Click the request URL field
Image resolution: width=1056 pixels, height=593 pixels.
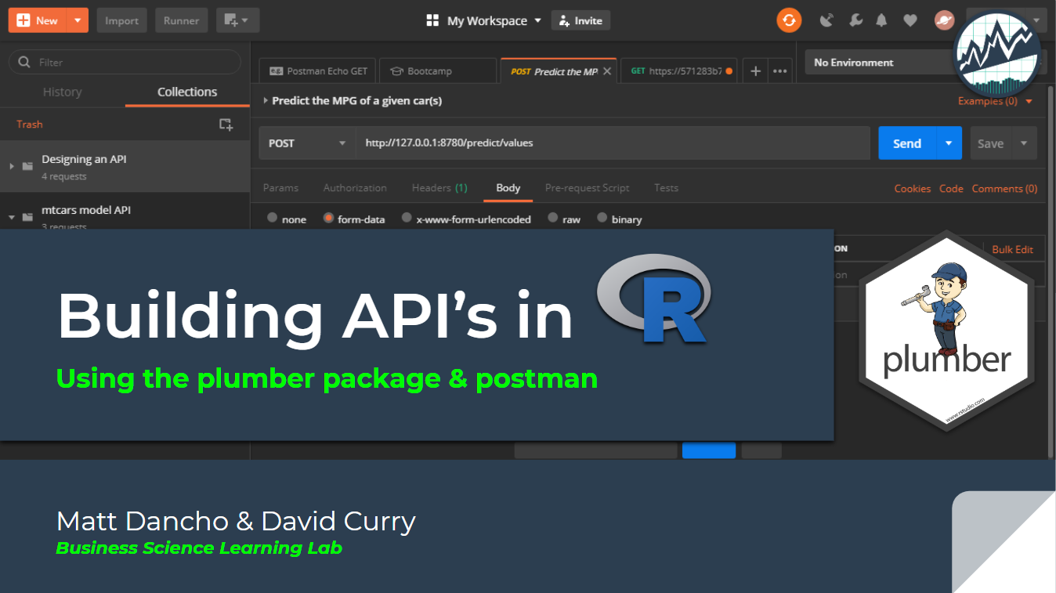[613, 143]
